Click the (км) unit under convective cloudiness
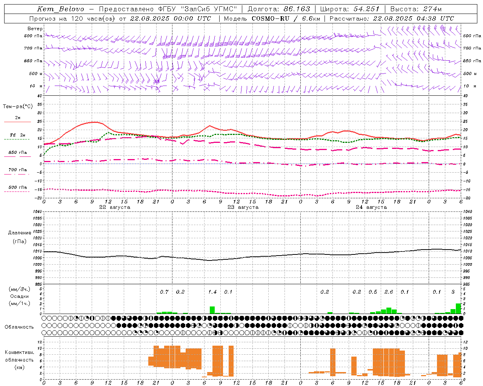 pyautogui.click(x=20, y=367)
